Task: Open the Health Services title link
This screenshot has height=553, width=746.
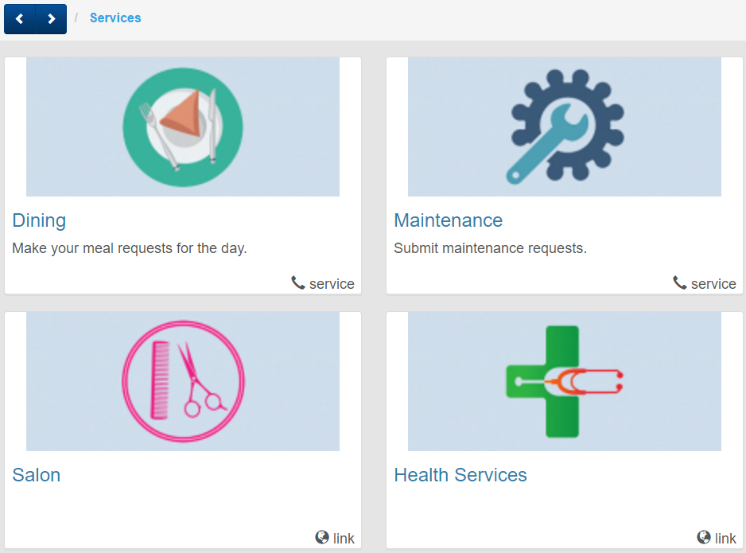Action: point(460,476)
